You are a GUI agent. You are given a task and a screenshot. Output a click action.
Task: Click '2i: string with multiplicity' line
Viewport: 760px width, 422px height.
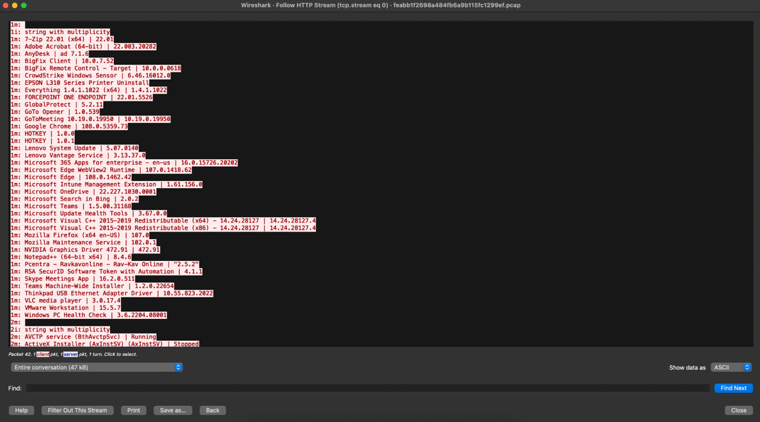coord(60,330)
